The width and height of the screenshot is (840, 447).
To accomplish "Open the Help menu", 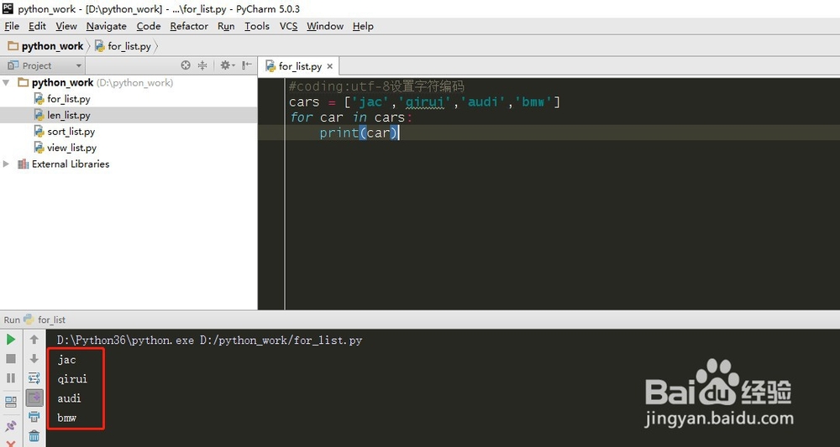I will 363,26.
